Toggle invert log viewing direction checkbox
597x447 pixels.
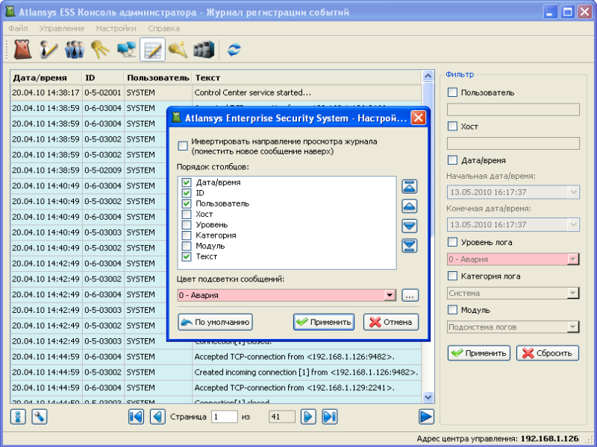(x=183, y=146)
